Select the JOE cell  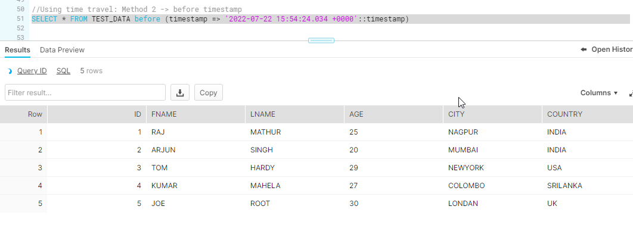tap(196, 204)
